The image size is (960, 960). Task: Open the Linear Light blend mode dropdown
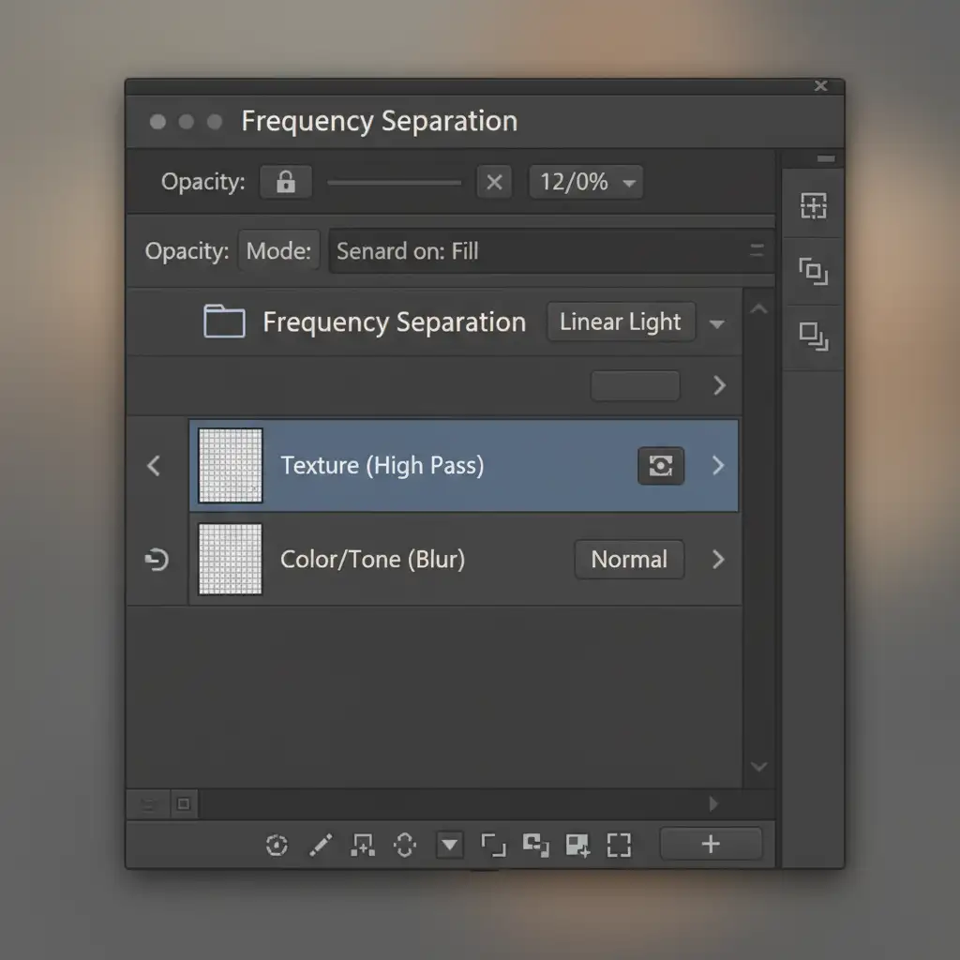click(x=637, y=322)
